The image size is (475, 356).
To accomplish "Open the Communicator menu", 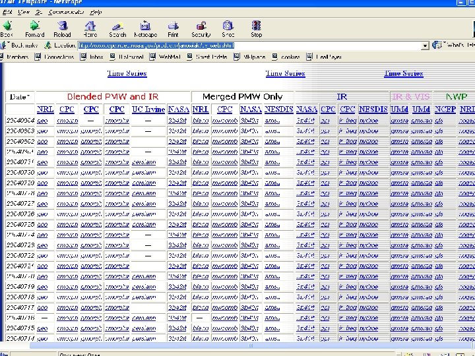I will tap(67, 12).
